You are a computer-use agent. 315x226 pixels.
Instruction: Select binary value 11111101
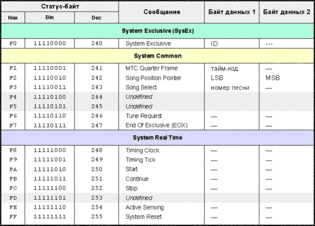click(x=49, y=198)
